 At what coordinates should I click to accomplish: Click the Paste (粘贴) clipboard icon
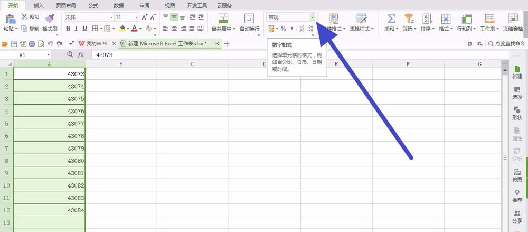(11, 18)
